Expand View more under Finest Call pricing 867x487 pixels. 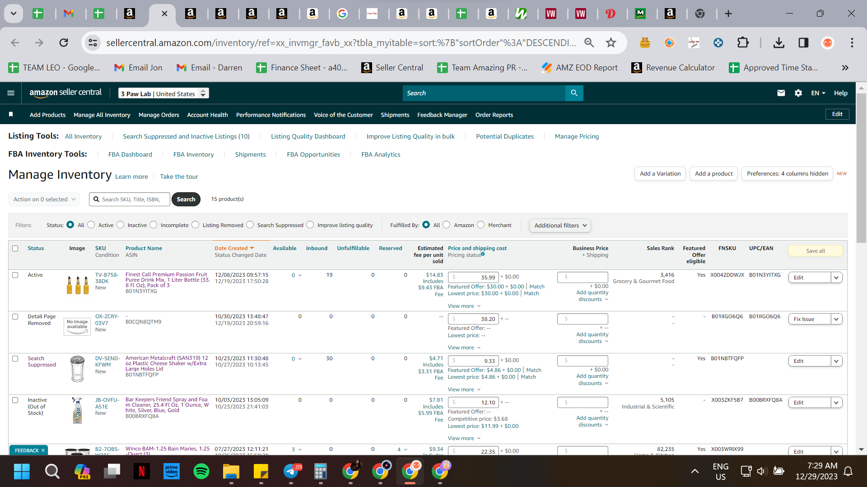(464, 306)
